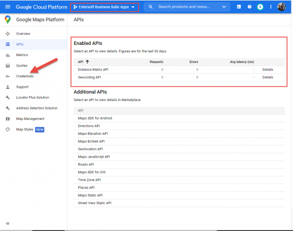Open Places API
The image size is (293, 231).
(x=86, y=188)
